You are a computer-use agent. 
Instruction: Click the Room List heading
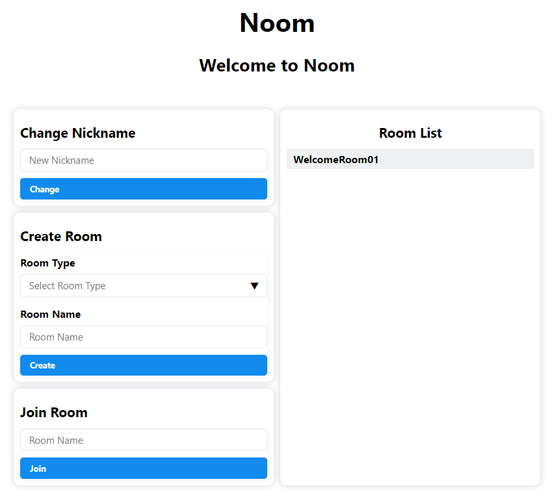(410, 133)
